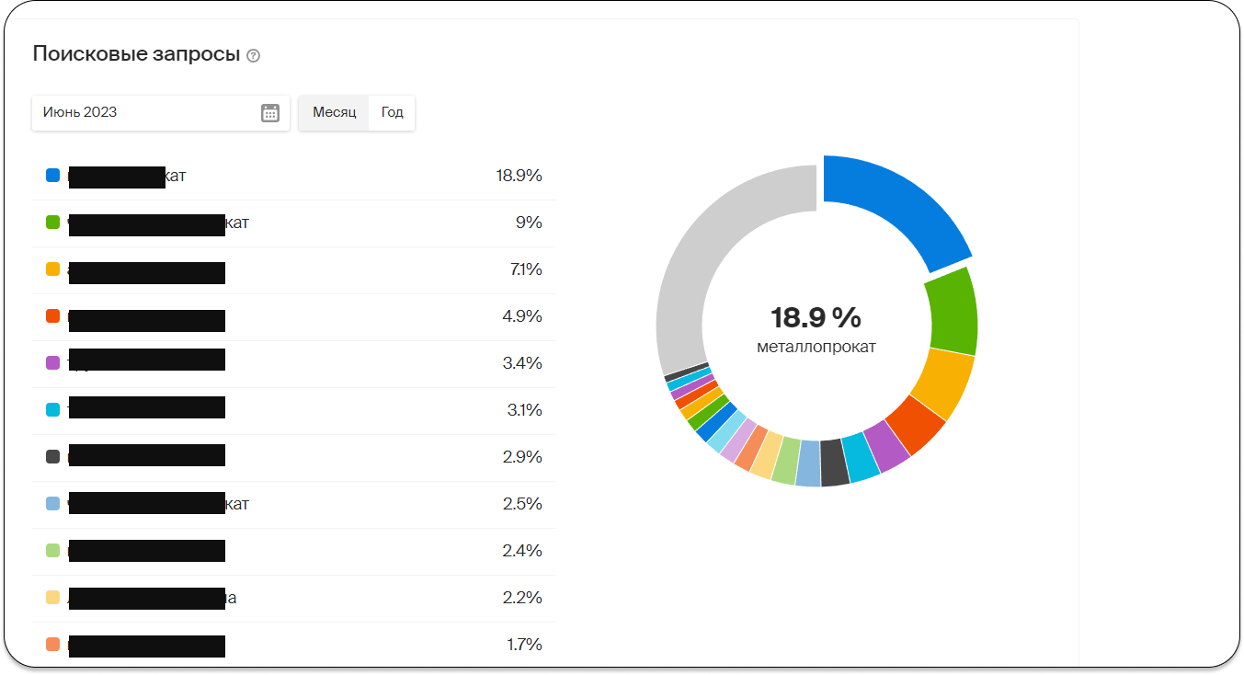Image resolution: width=1244 pixels, height=675 pixels.
Task: Click the help icon beside Поисковые запросы
Action: tap(254, 56)
